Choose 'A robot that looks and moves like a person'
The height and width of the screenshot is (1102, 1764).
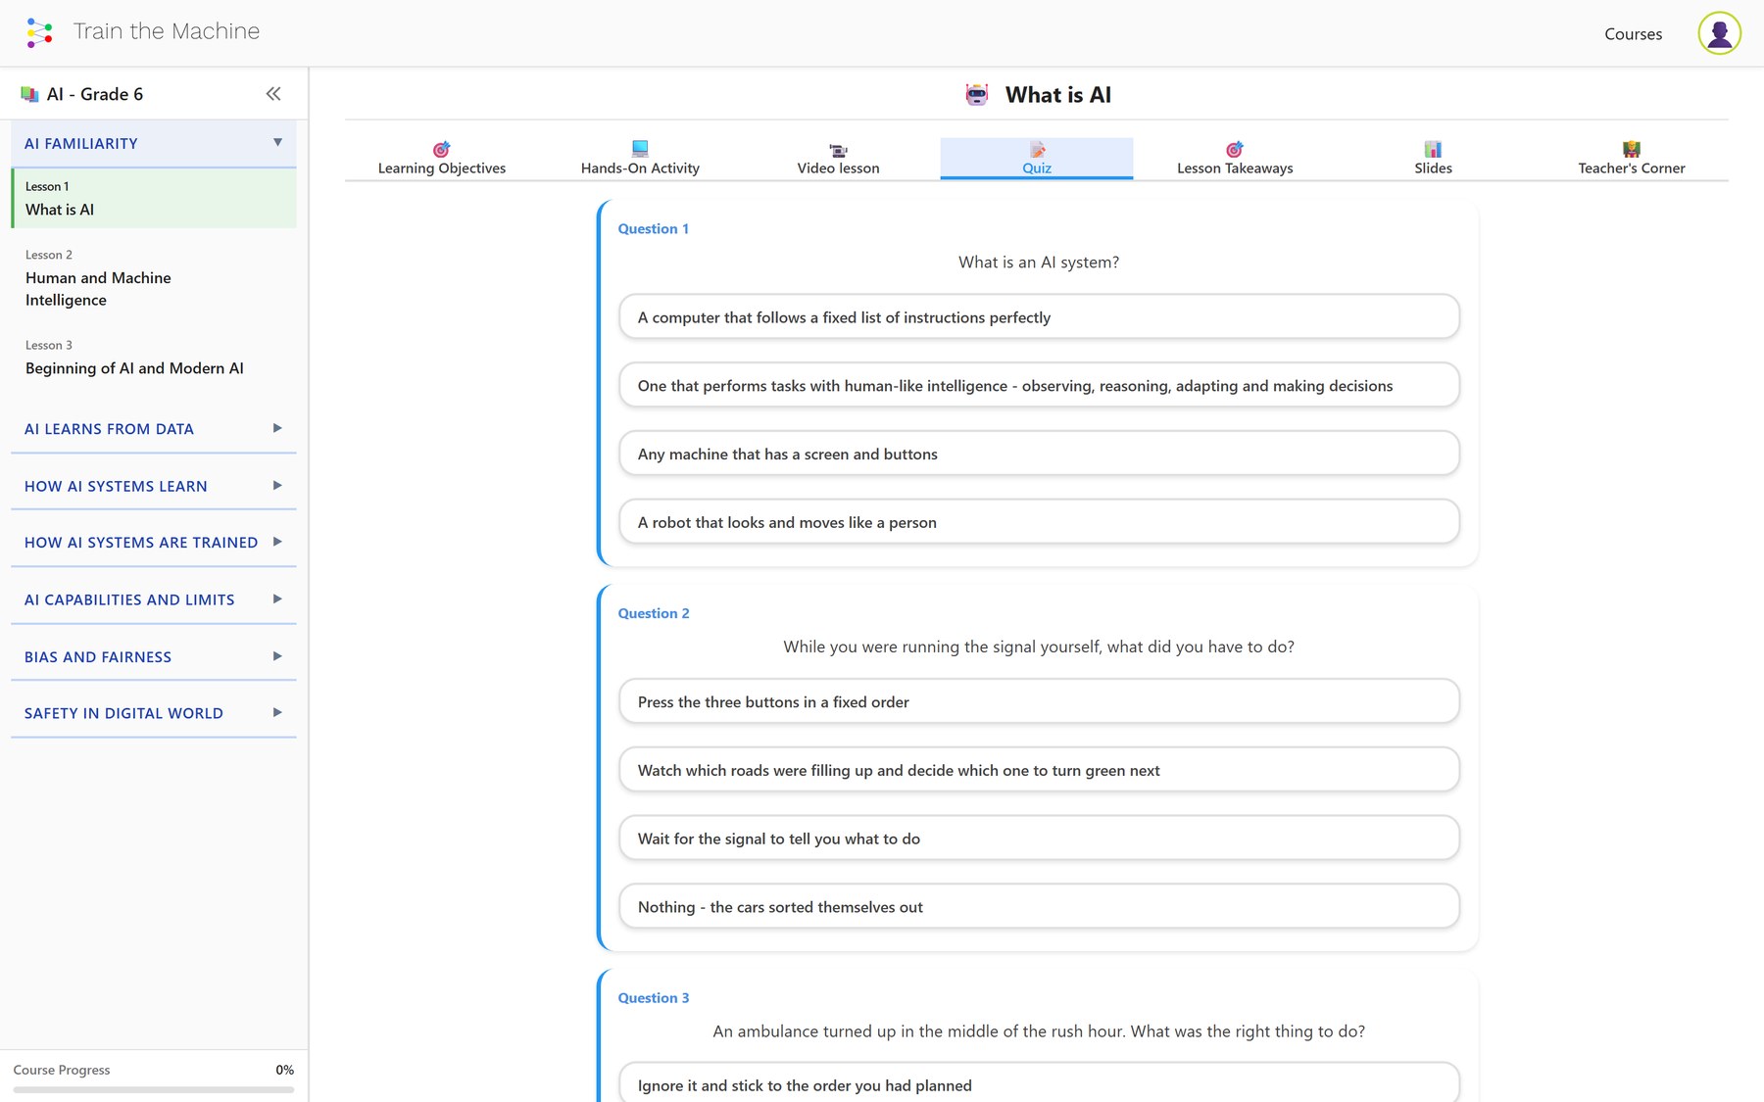tap(1039, 522)
